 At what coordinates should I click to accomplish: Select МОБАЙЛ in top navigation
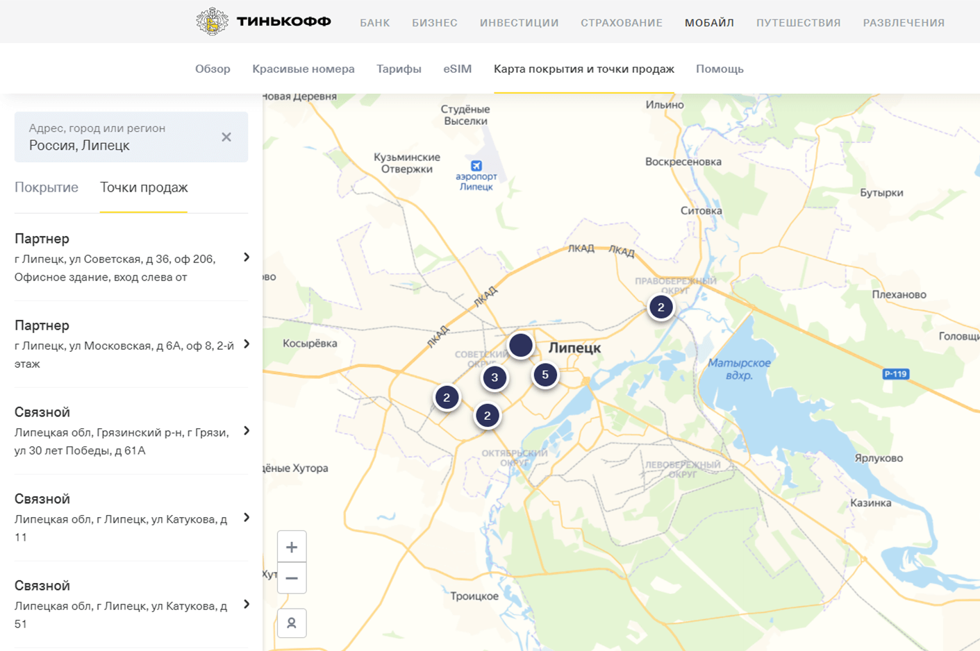[x=709, y=23]
